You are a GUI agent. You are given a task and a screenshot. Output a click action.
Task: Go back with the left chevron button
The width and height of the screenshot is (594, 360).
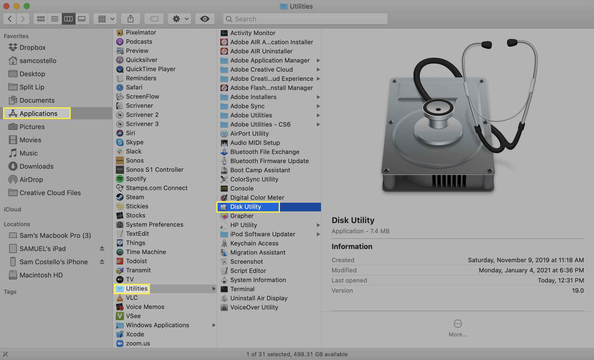[x=10, y=19]
